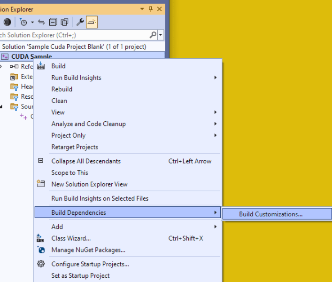This screenshot has height=282, width=332.
Task: Click the Show All Files icon
Action: [x=64, y=22]
